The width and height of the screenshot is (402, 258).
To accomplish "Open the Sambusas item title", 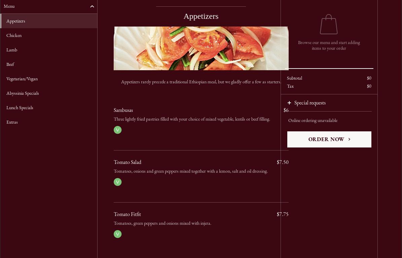I will coord(123,110).
